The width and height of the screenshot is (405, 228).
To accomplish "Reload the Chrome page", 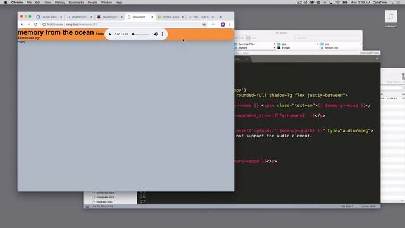I will [x=35, y=25].
